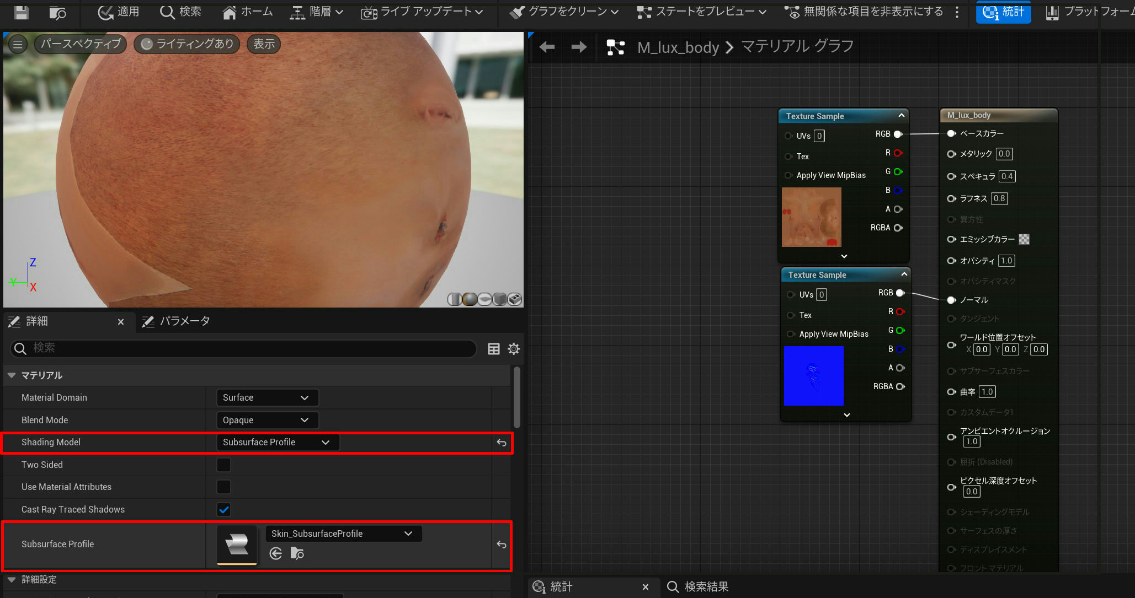1135x598 pixels.
Task: Open details panel settings gear
Action: pos(513,349)
